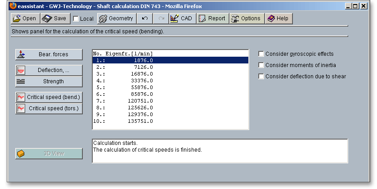Open the Options dialog
The image size is (377, 189).
coord(246,18)
